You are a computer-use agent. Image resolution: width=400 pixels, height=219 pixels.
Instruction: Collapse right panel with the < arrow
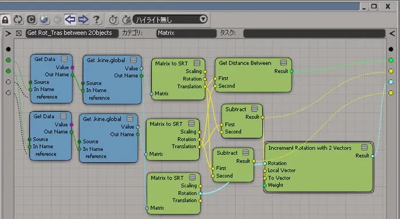[392, 33]
